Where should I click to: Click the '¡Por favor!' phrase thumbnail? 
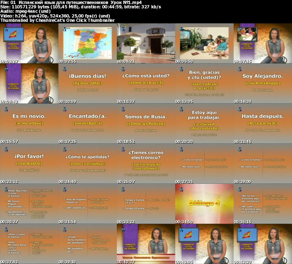(29, 164)
